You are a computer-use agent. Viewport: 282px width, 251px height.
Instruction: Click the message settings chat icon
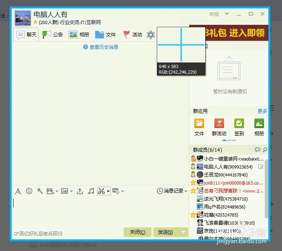point(116,191)
